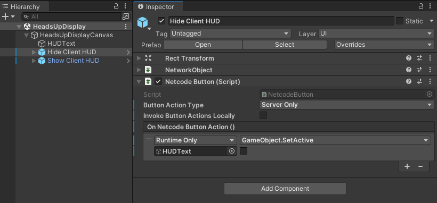The width and height of the screenshot is (437, 203).
Task: Click the Hide Client HUD prefab cube icon
Action: click(42, 52)
